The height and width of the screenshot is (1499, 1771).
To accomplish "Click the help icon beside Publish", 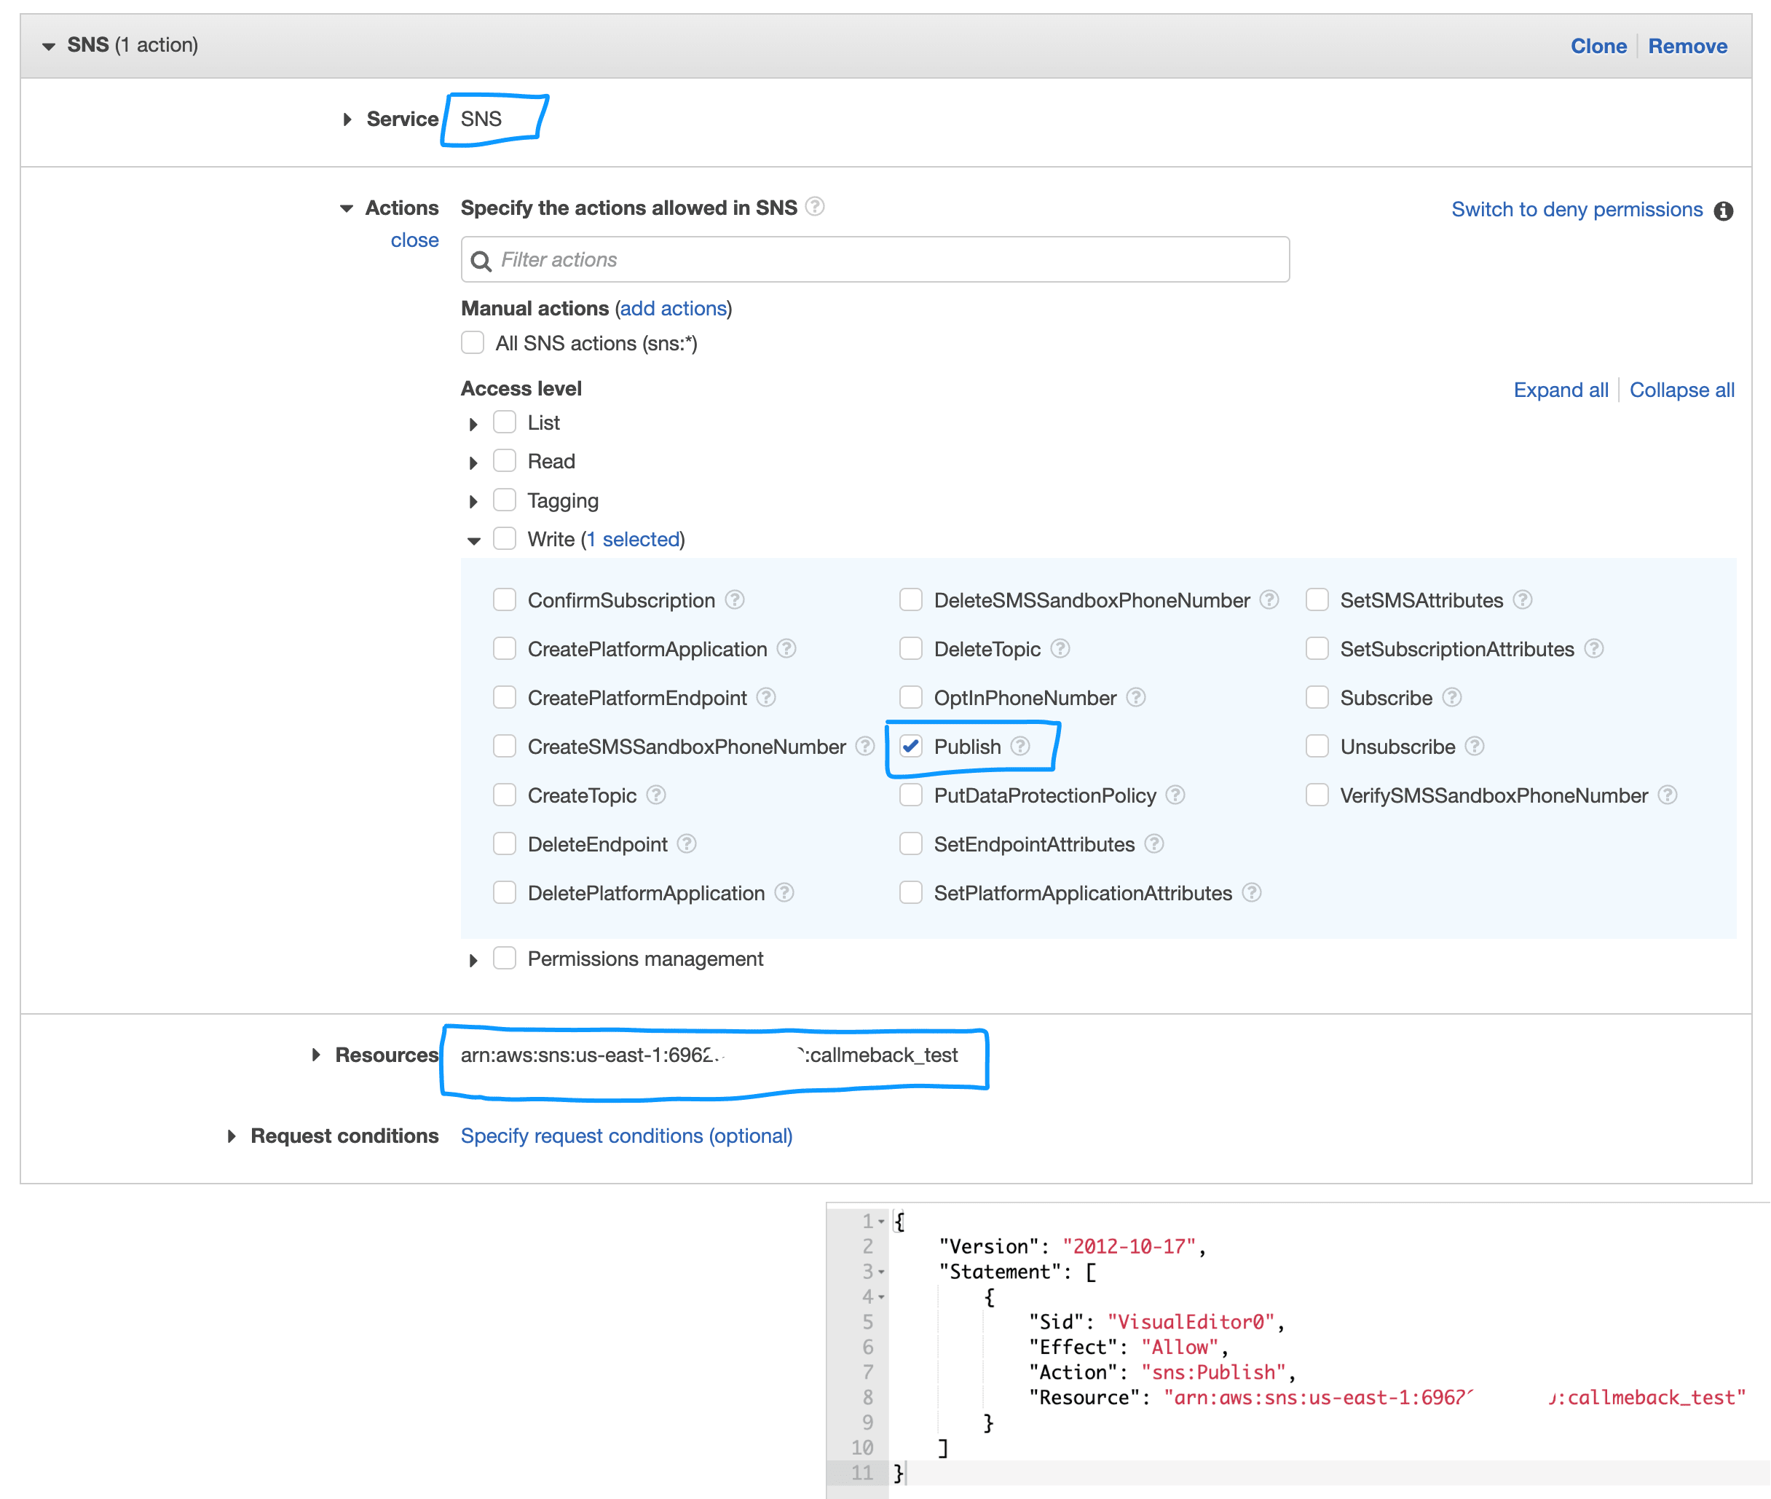I will pyautogui.click(x=1020, y=746).
